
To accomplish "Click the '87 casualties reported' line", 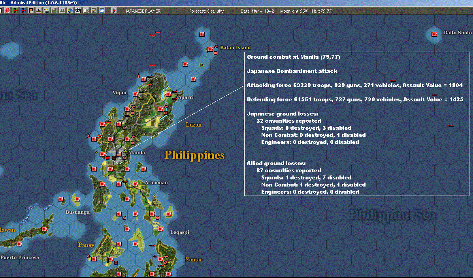I will coord(289,170).
